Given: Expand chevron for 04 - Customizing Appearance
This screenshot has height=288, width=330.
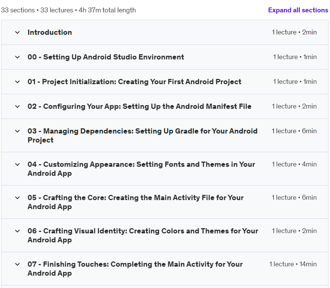Looking at the screenshot, I should click(18, 164).
